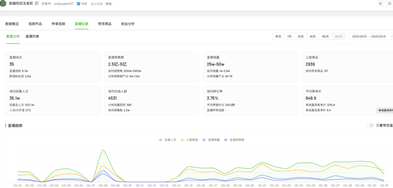The height and width of the screenshot is (188, 393).
Task: Open the 粉丝分析 tab
Action: point(128,24)
